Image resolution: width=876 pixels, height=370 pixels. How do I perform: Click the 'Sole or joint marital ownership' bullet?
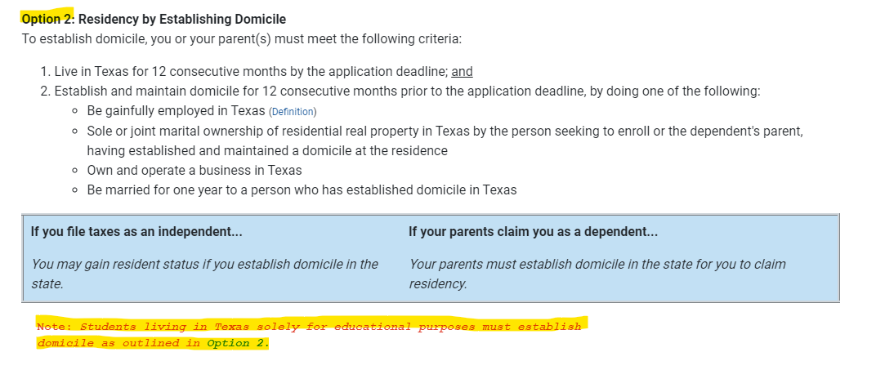click(x=445, y=131)
